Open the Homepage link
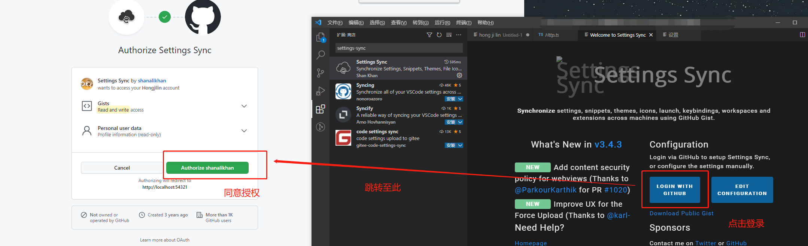Screen dimensions: 808x246 [x=531, y=243]
